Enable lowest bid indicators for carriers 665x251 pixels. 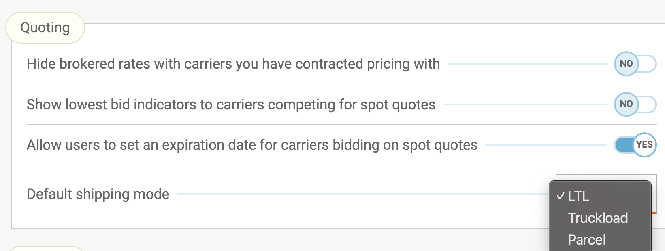click(635, 104)
